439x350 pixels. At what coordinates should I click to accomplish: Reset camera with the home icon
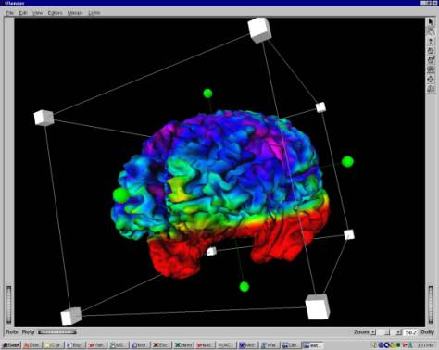click(x=431, y=51)
